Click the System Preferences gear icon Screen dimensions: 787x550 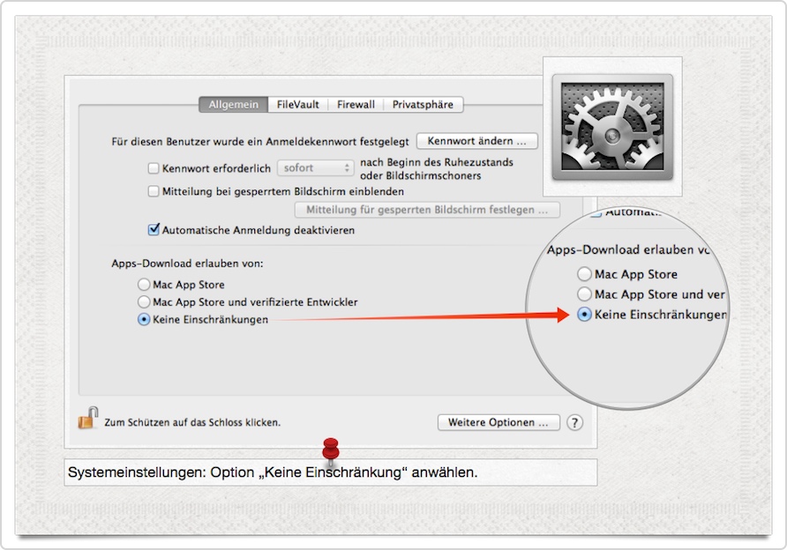[611, 126]
